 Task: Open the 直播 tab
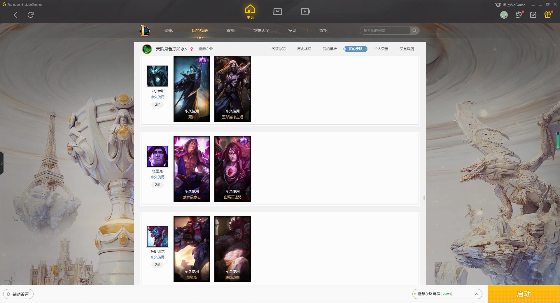click(x=230, y=31)
